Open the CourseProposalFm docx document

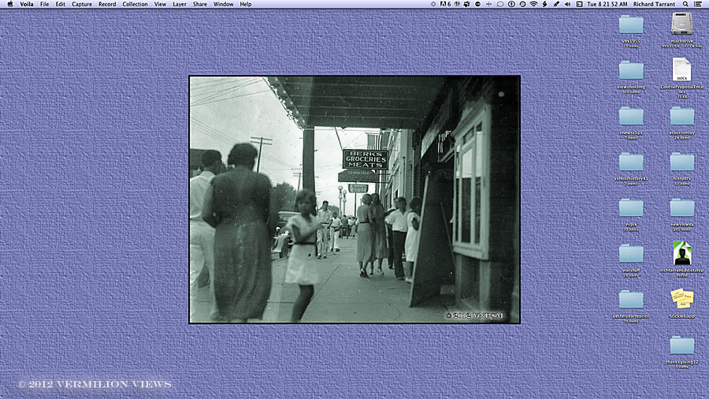click(x=681, y=69)
